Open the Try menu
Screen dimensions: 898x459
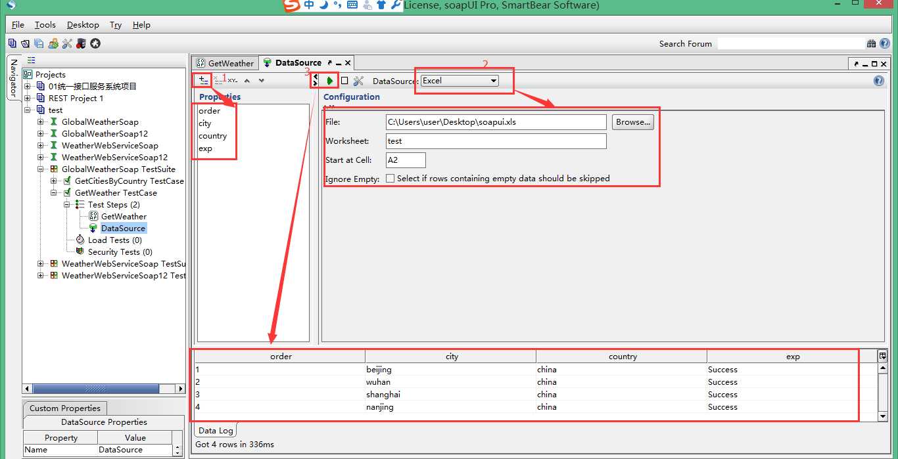[x=116, y=25]
